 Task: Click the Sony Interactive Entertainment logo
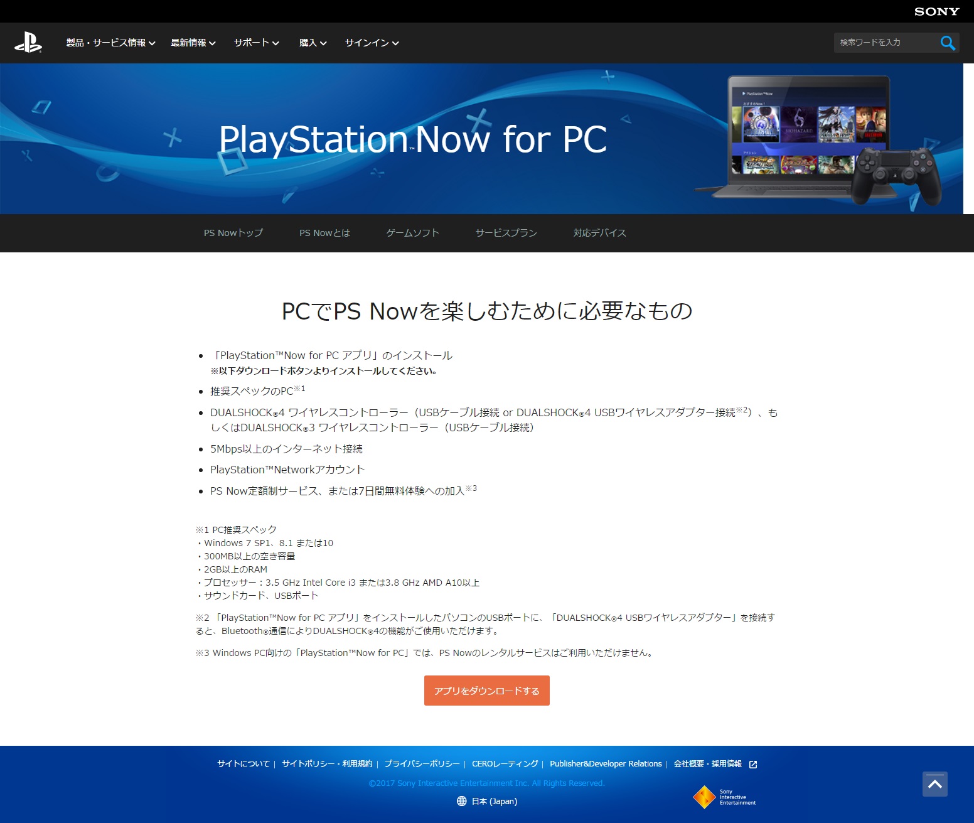pos(724,797)
